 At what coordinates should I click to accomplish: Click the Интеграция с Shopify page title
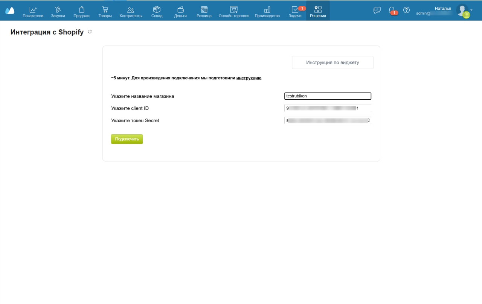point(47,32)
